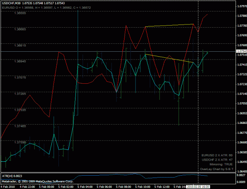The image size is (247, 189).
Task: Click the 0.0027 ATR scale value
Action: 241,175
